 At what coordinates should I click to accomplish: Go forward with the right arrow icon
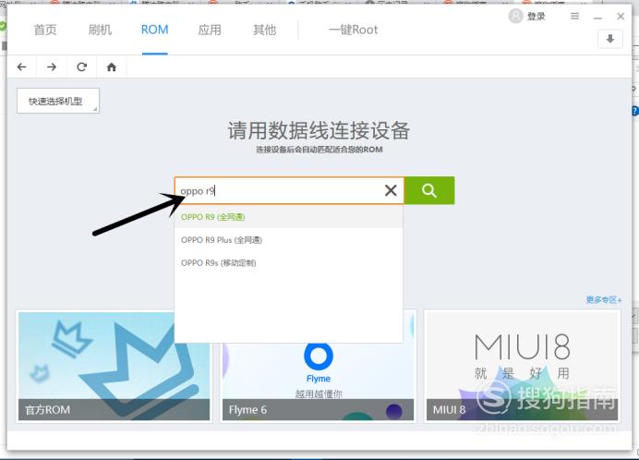coord(52,67)
